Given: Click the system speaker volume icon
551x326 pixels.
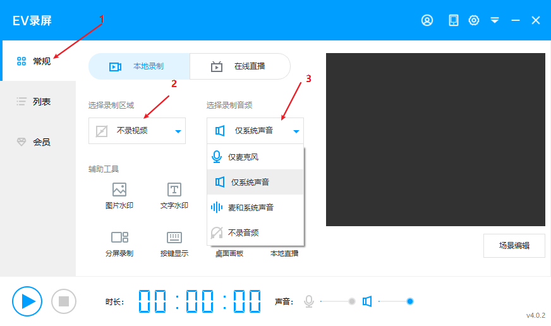Looking at the screenshot, I should coord(367,301).
